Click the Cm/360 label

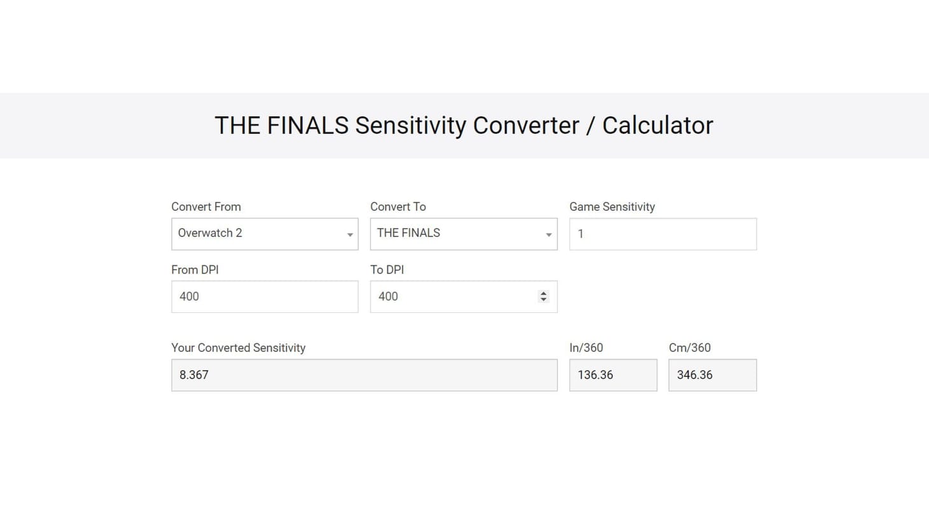tap(690, 348)
